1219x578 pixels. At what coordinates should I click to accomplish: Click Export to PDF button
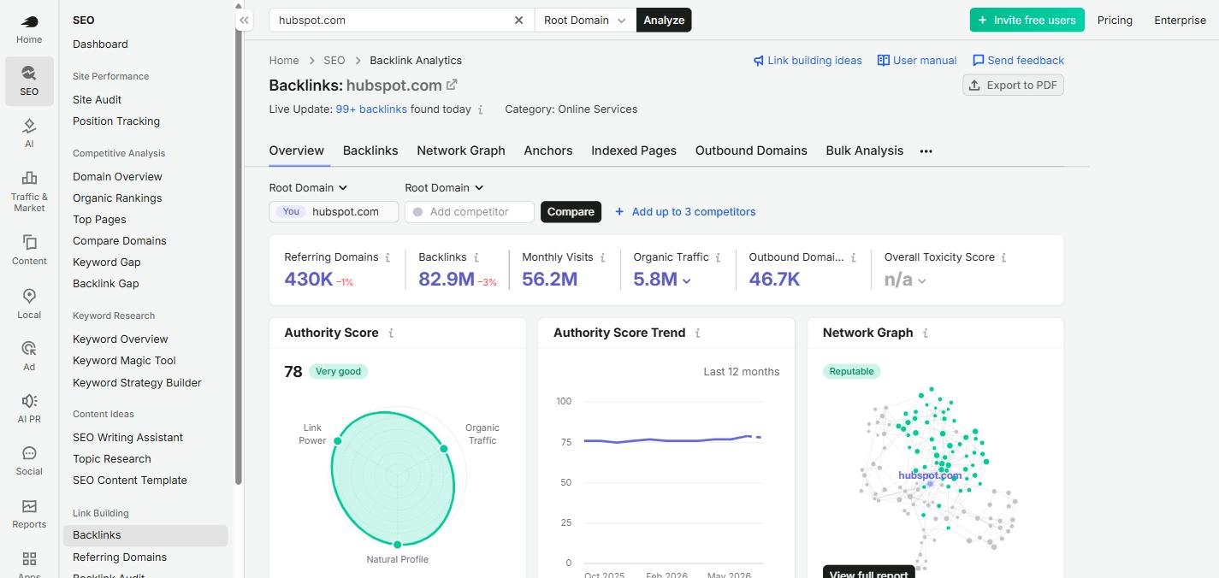1013,85
